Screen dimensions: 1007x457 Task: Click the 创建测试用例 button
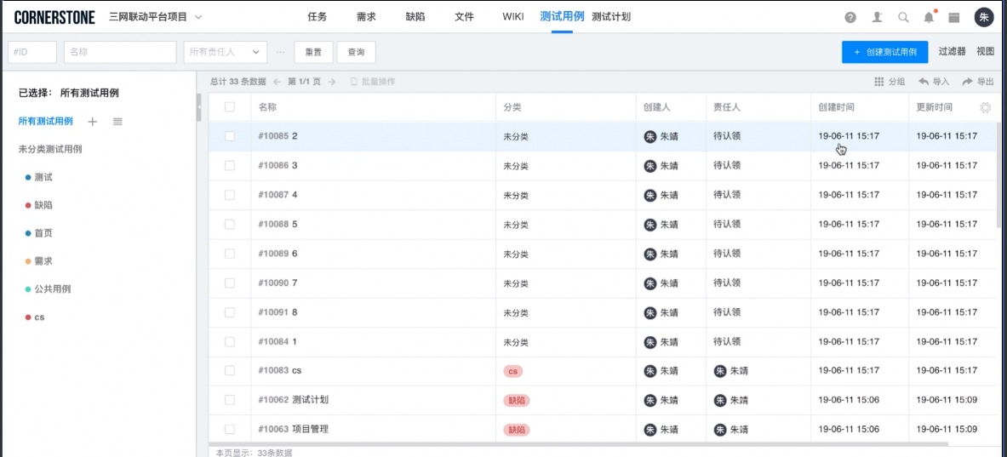coord(884,52)
